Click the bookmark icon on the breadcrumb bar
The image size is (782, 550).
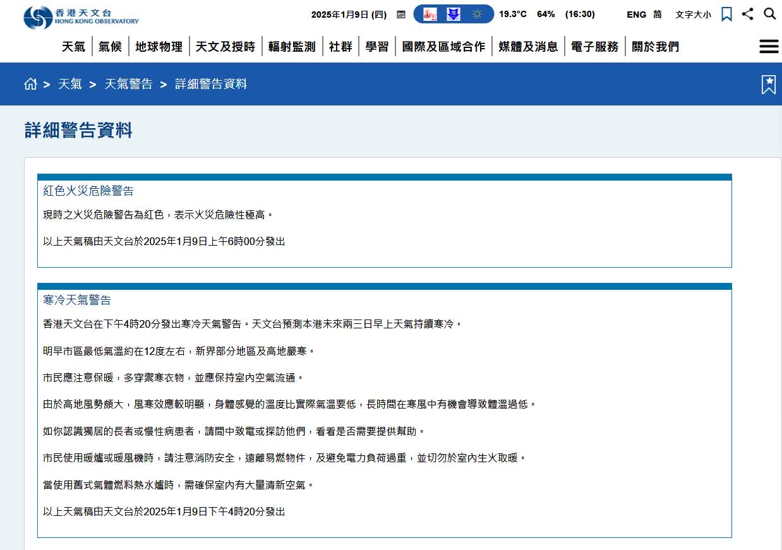click(768, 83)
